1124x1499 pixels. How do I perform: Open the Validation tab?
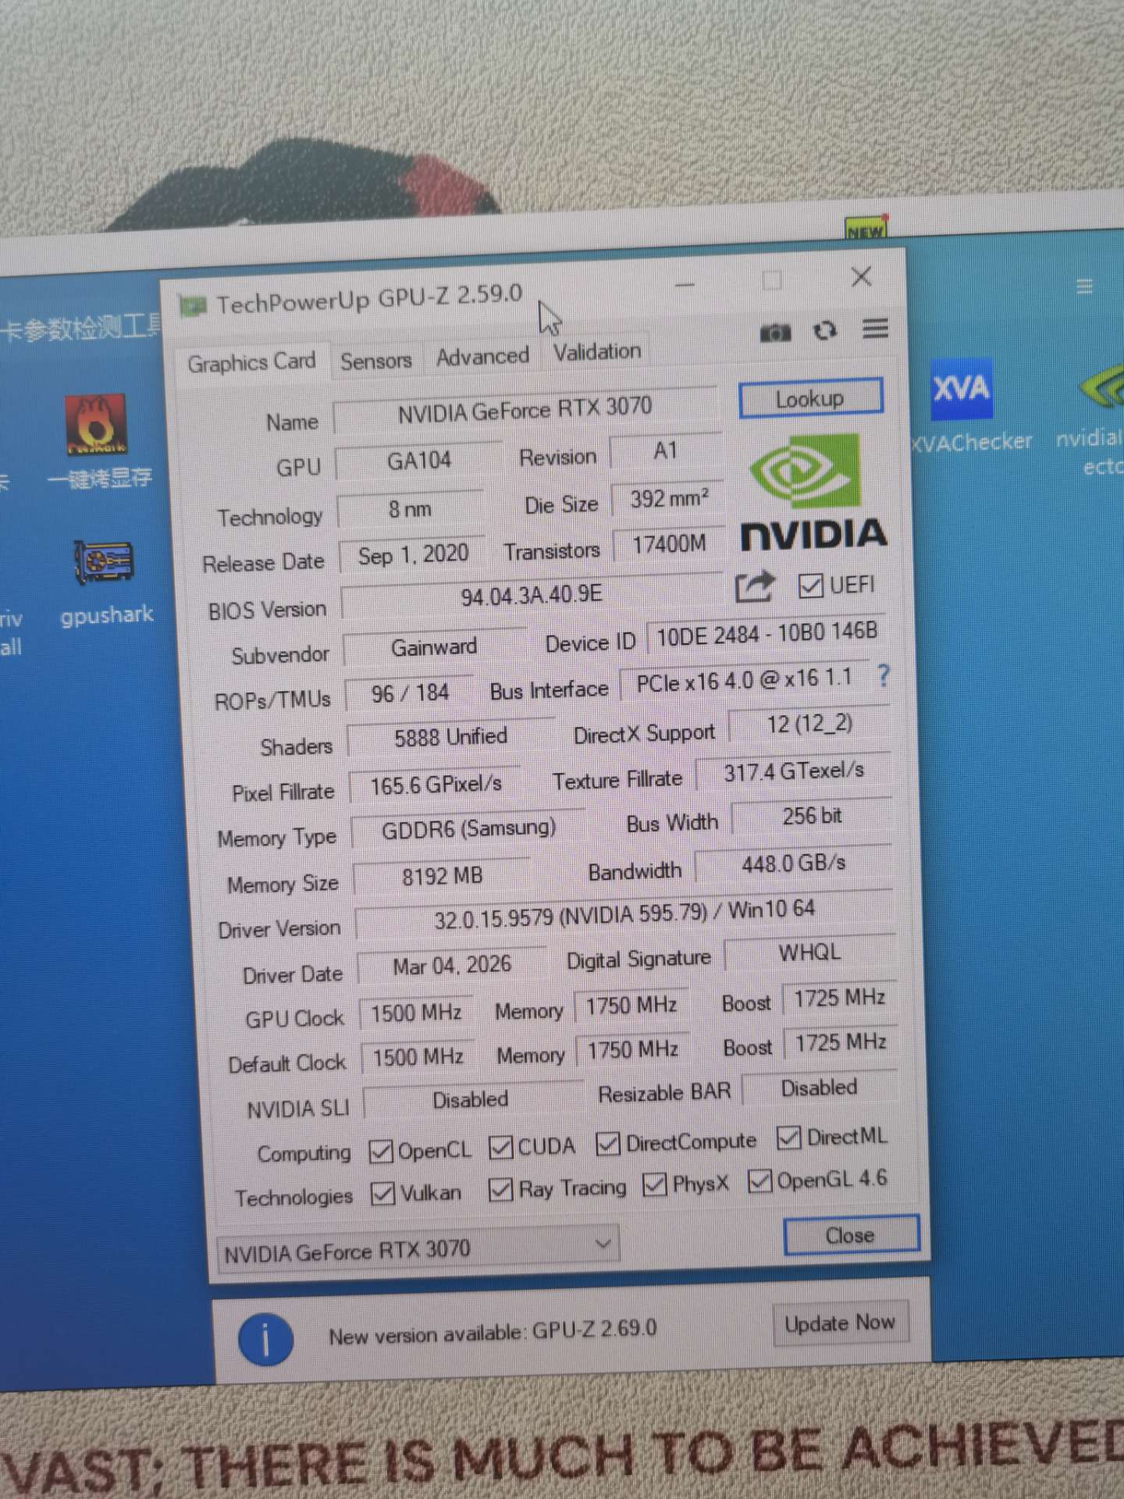(x=597, y=352)
